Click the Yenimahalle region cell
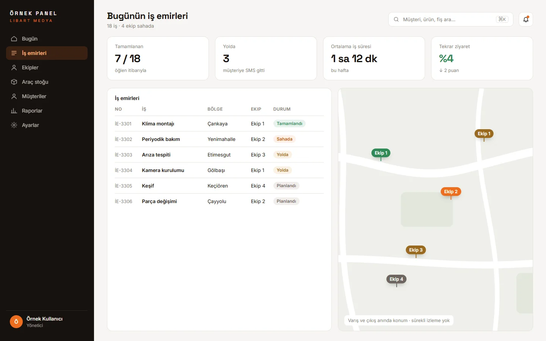 [x=221, y=139]
